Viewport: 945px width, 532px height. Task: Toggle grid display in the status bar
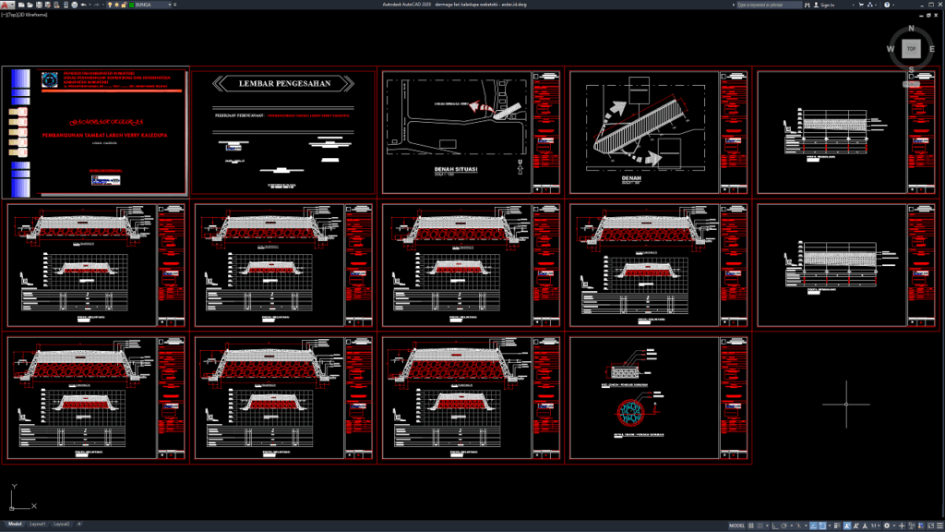750,525
